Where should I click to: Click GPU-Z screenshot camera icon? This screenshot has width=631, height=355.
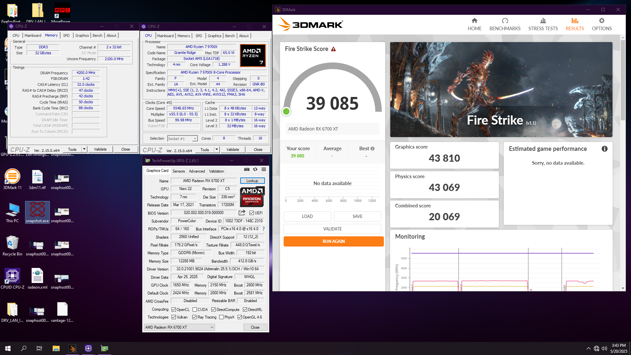click(x=247, y=169)
